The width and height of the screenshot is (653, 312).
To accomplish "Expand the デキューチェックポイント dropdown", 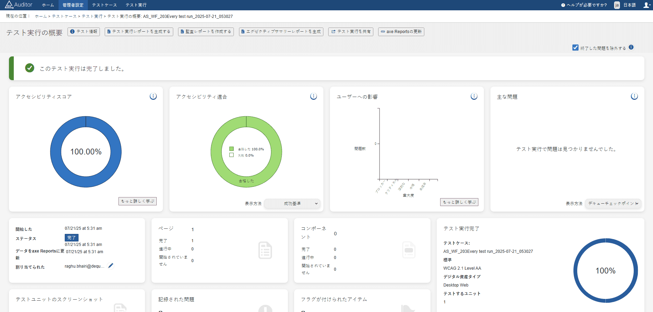I will click(613, 204).
